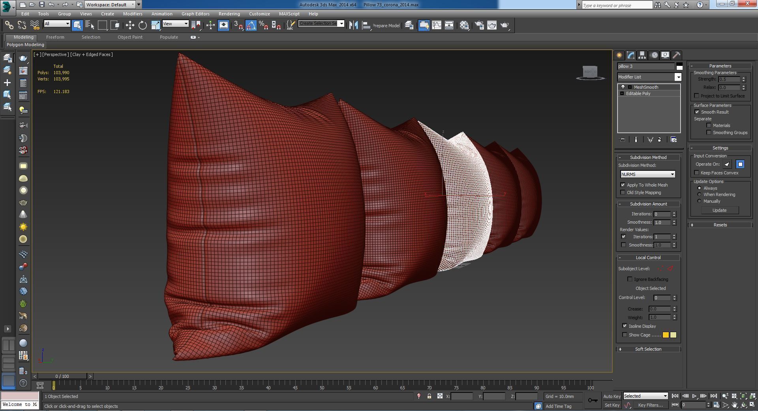Switch to the Create command panel
Screen dimensions: 758x411
(x=619, y=55)
